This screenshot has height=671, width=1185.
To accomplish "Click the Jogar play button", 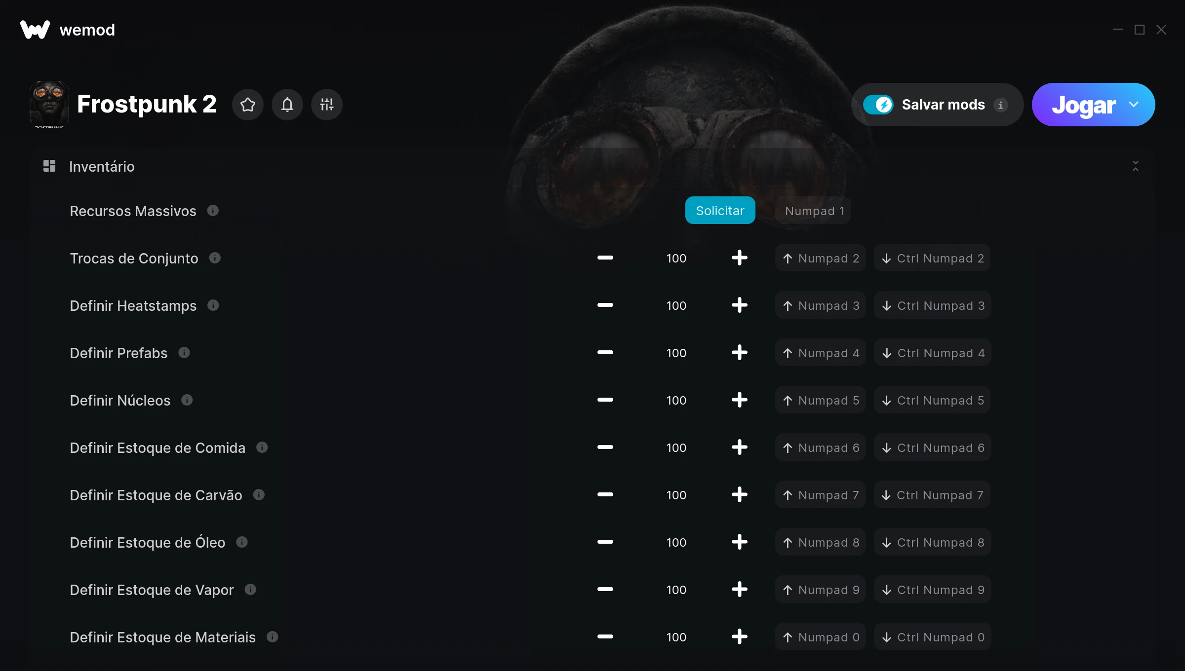I will [x=1083, y=105].
